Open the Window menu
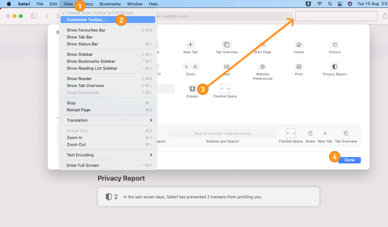This screenshot has width=388, height=227. click(x=135, y=4)
